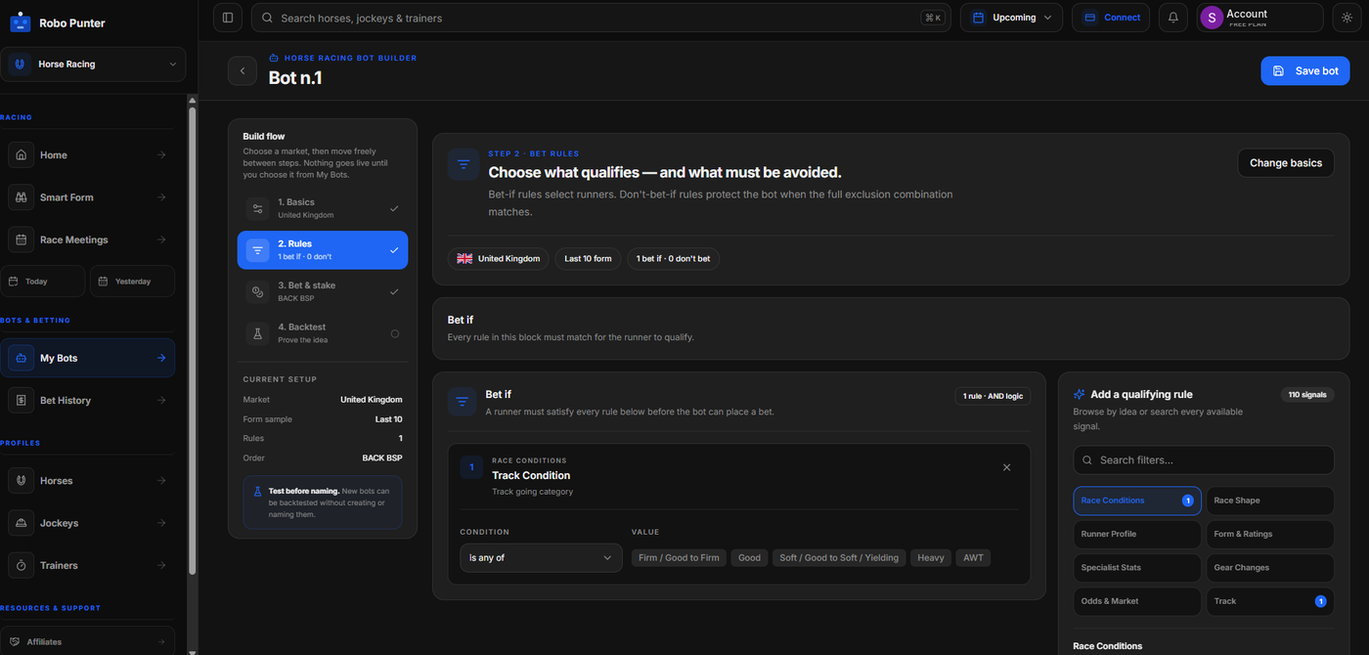Select the Runner Profile filter category
The width and height of the screenshot is (1369, 655).
(x=1137, y=534)
